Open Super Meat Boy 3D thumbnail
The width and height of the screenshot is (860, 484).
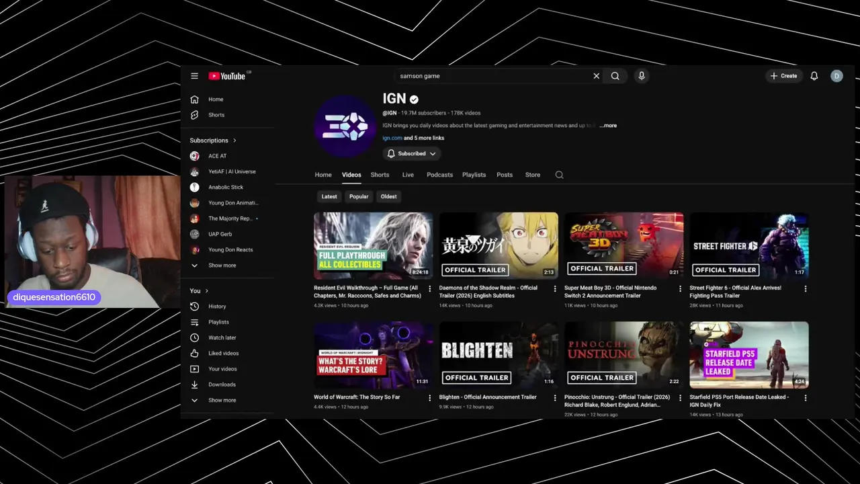pos(624,245)
